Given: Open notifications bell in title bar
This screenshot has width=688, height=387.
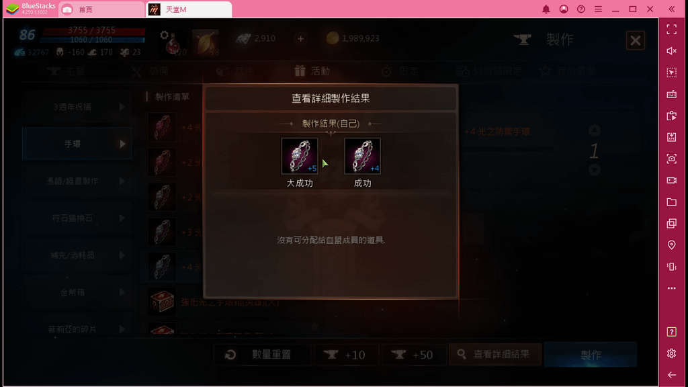Looking at the screenshot, I should pos(546,9).
